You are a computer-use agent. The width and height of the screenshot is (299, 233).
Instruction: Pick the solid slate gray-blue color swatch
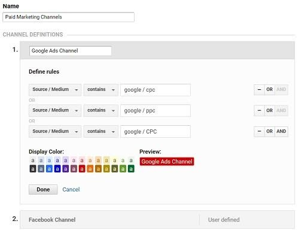click(x=41, y=169)
